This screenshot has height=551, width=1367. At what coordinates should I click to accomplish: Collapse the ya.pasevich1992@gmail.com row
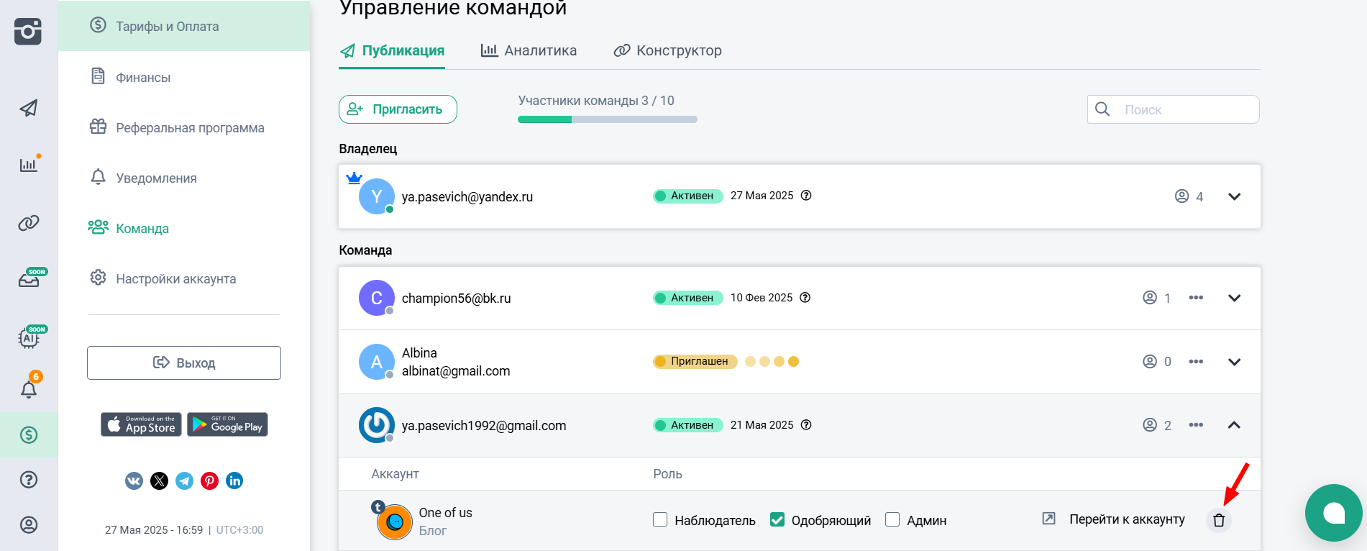1234,425
